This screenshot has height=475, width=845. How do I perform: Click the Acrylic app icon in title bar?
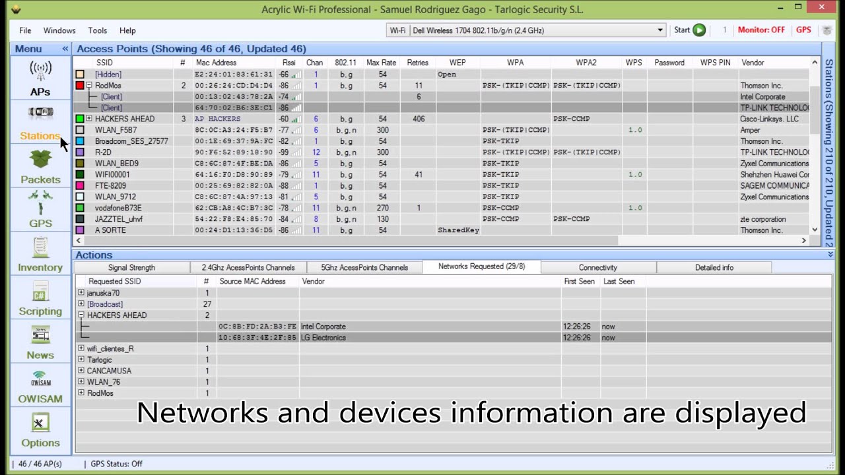point(15,9)
